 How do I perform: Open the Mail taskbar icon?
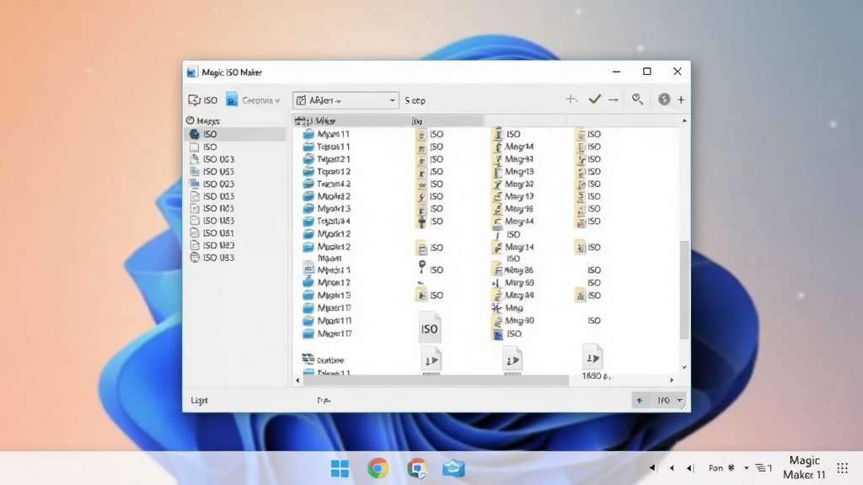454,468
